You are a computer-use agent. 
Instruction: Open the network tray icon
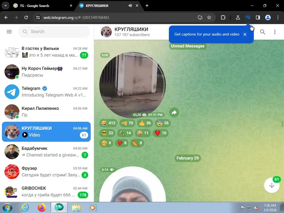249,208
